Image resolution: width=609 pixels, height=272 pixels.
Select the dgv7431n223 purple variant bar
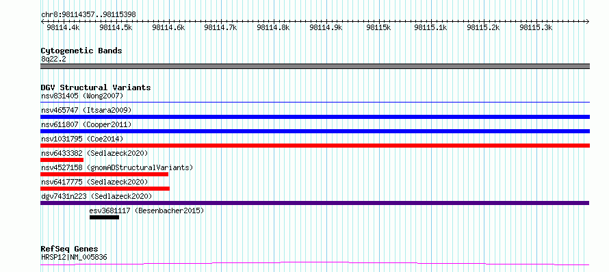[315, 203]
